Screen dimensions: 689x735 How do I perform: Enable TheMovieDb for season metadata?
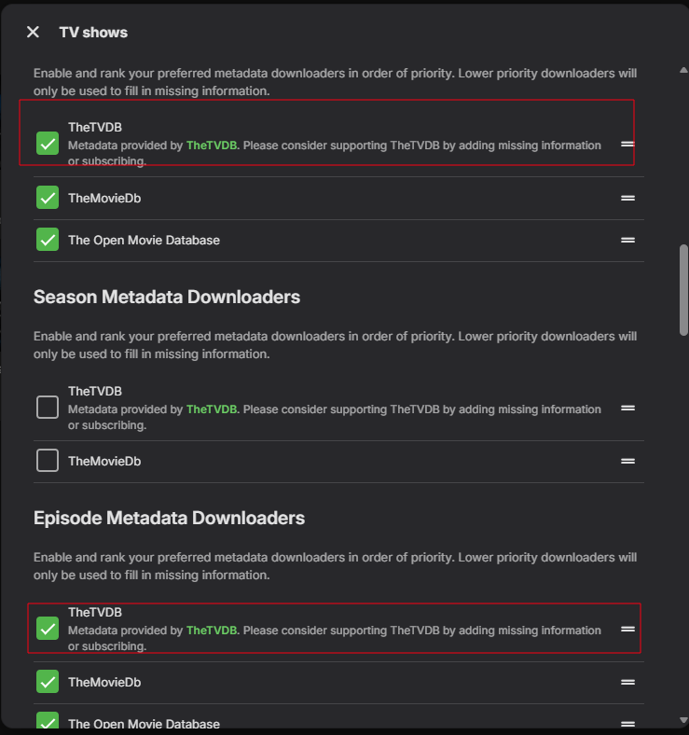pos(48,461)
